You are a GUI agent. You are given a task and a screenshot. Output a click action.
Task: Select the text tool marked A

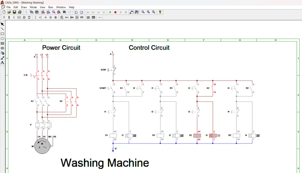coord(2,63)
